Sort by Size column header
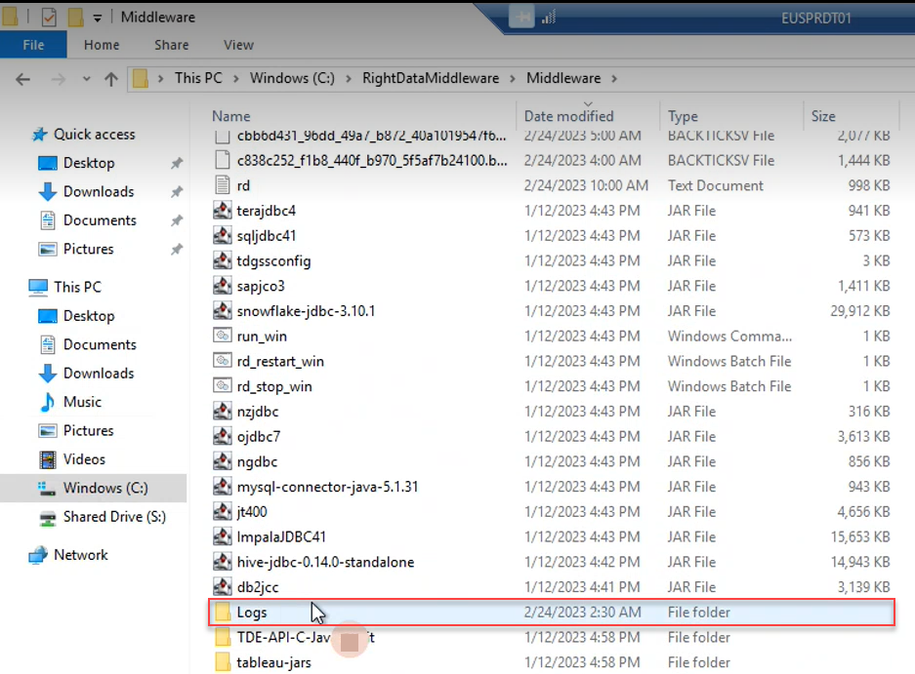 pyautogui.click(x=823, y=116)
